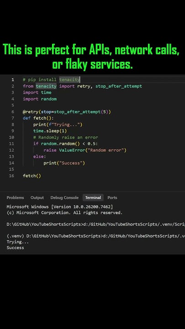
Task: Open the Problems panel tab
Action: pos(15,198)
